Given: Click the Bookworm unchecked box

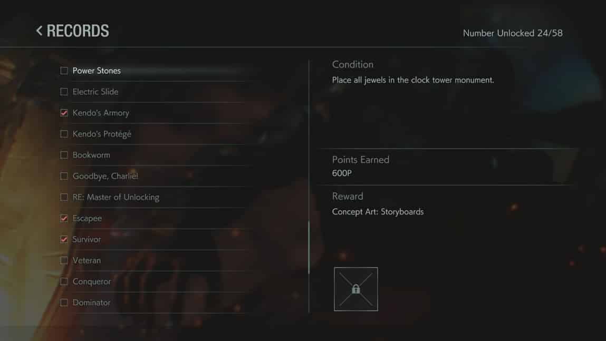Looking at the screenshot, I should point(64,155).
